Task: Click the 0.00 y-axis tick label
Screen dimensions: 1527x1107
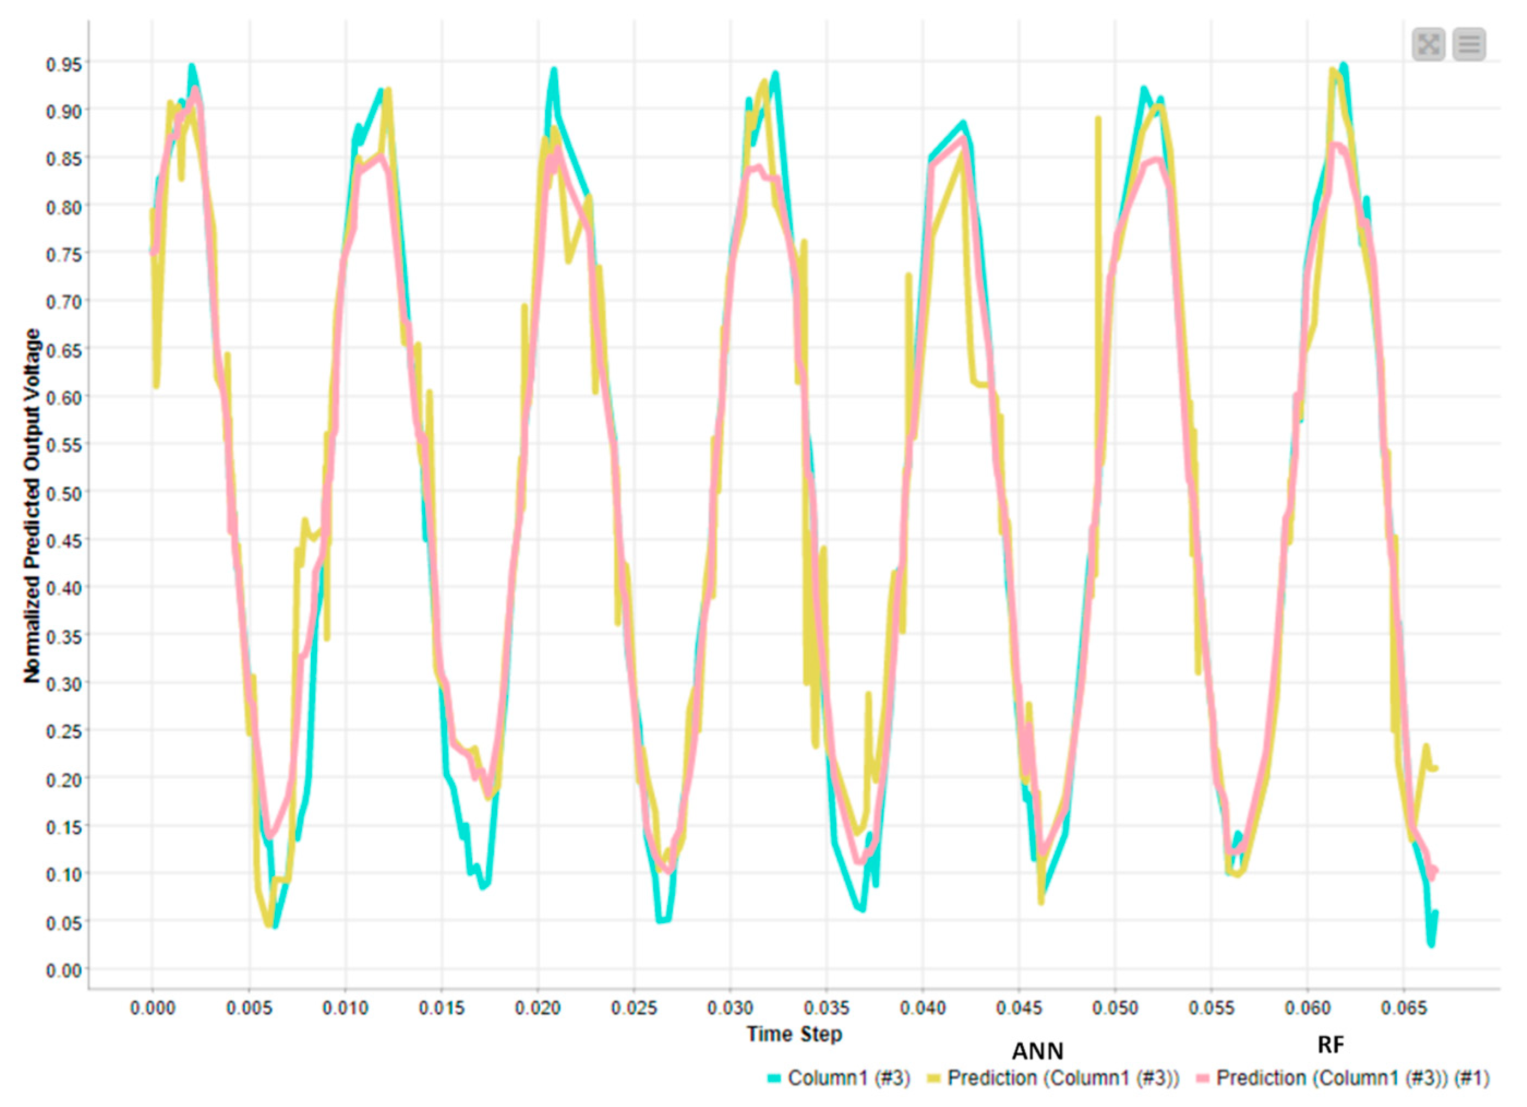Action: coord(64,970)
